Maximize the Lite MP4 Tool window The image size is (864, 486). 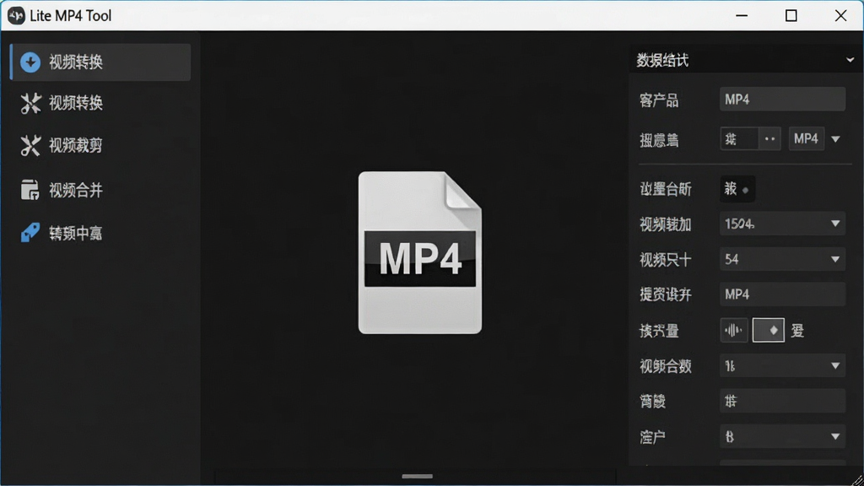click(x=791, y=15)
